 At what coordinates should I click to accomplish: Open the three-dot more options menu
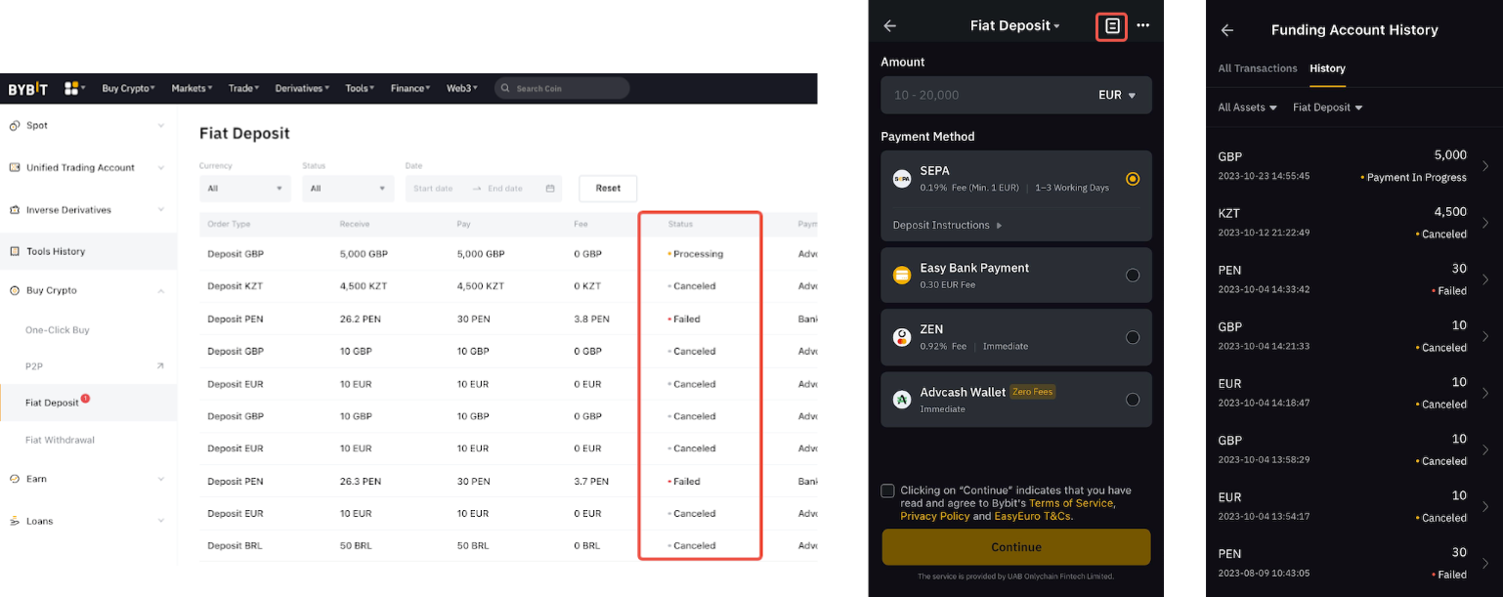[1143, 26]
